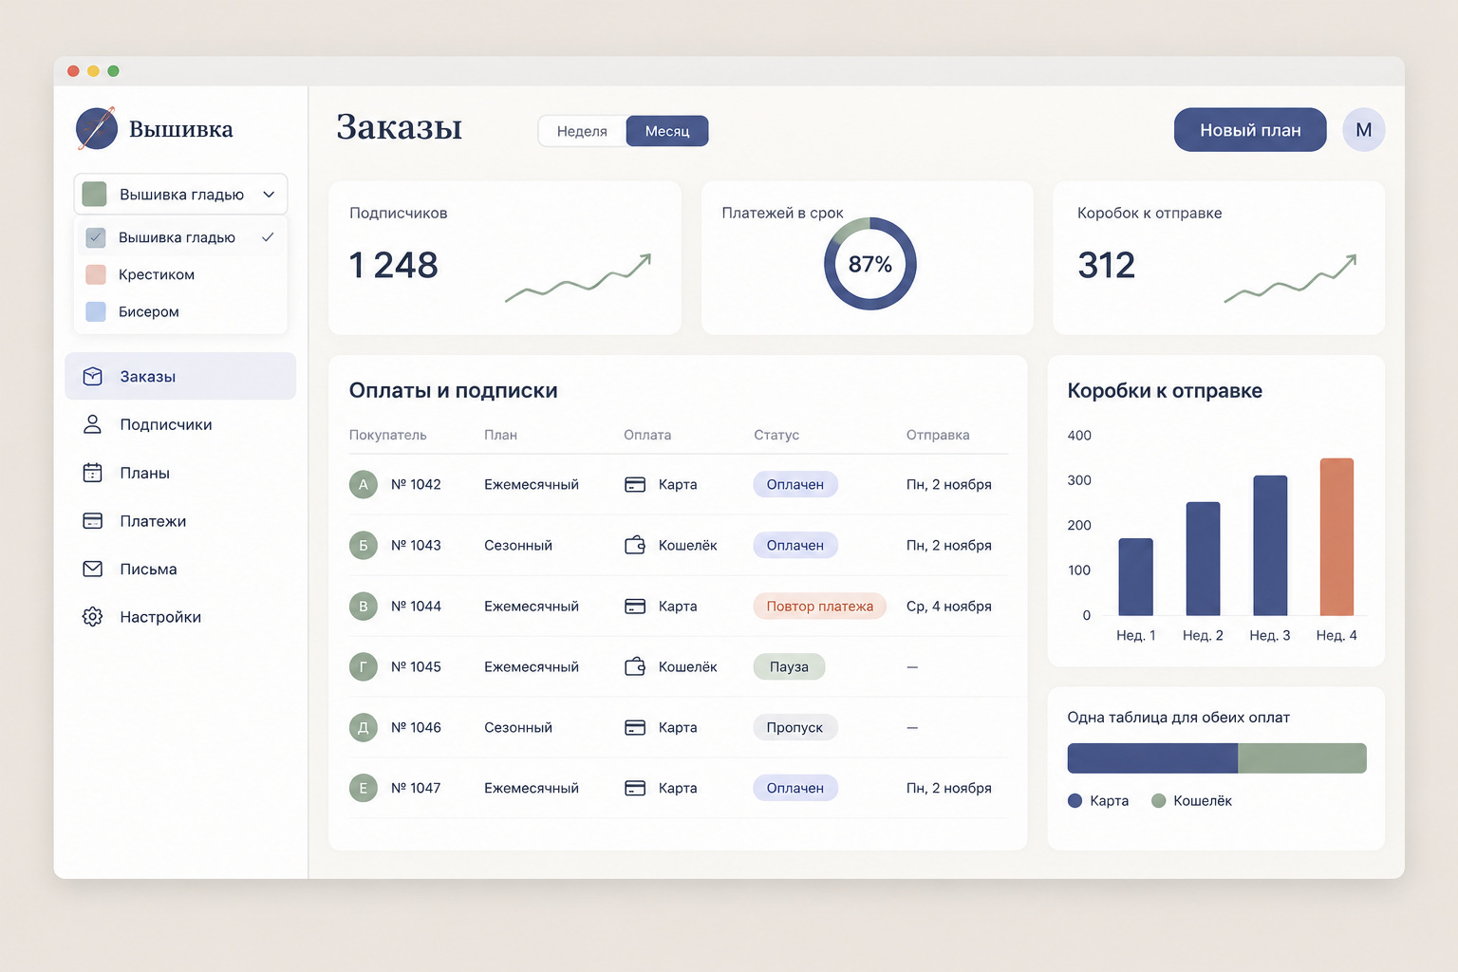The image size is (1458, 972).
Task: Open the Подписчики section
Action: (x=180, y=424)
